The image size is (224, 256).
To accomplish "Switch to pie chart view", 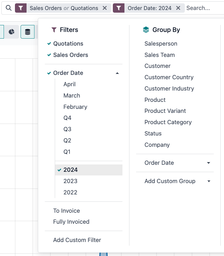I will 11,32.
